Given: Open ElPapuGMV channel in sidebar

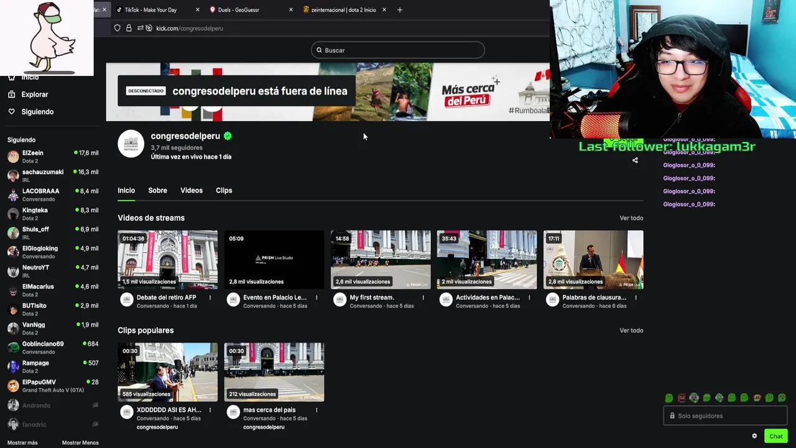Looking at the screenshot, I should 53,386.
